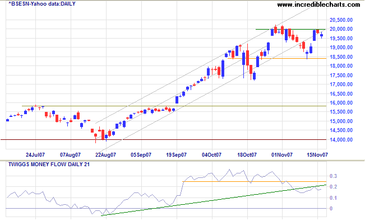365x221 pixels.
Task: Select the 0.2 money flow axis value
Action: tap(333, 187)
